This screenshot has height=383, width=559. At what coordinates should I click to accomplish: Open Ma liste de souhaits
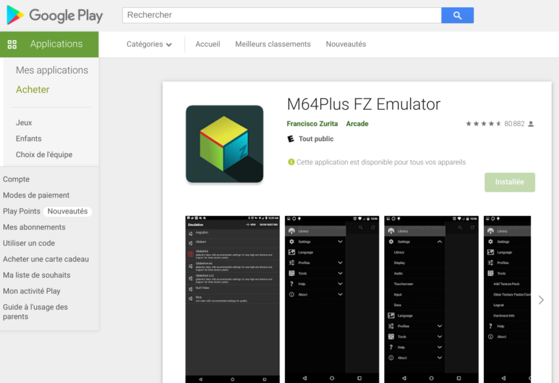click(x=36, y=275)
